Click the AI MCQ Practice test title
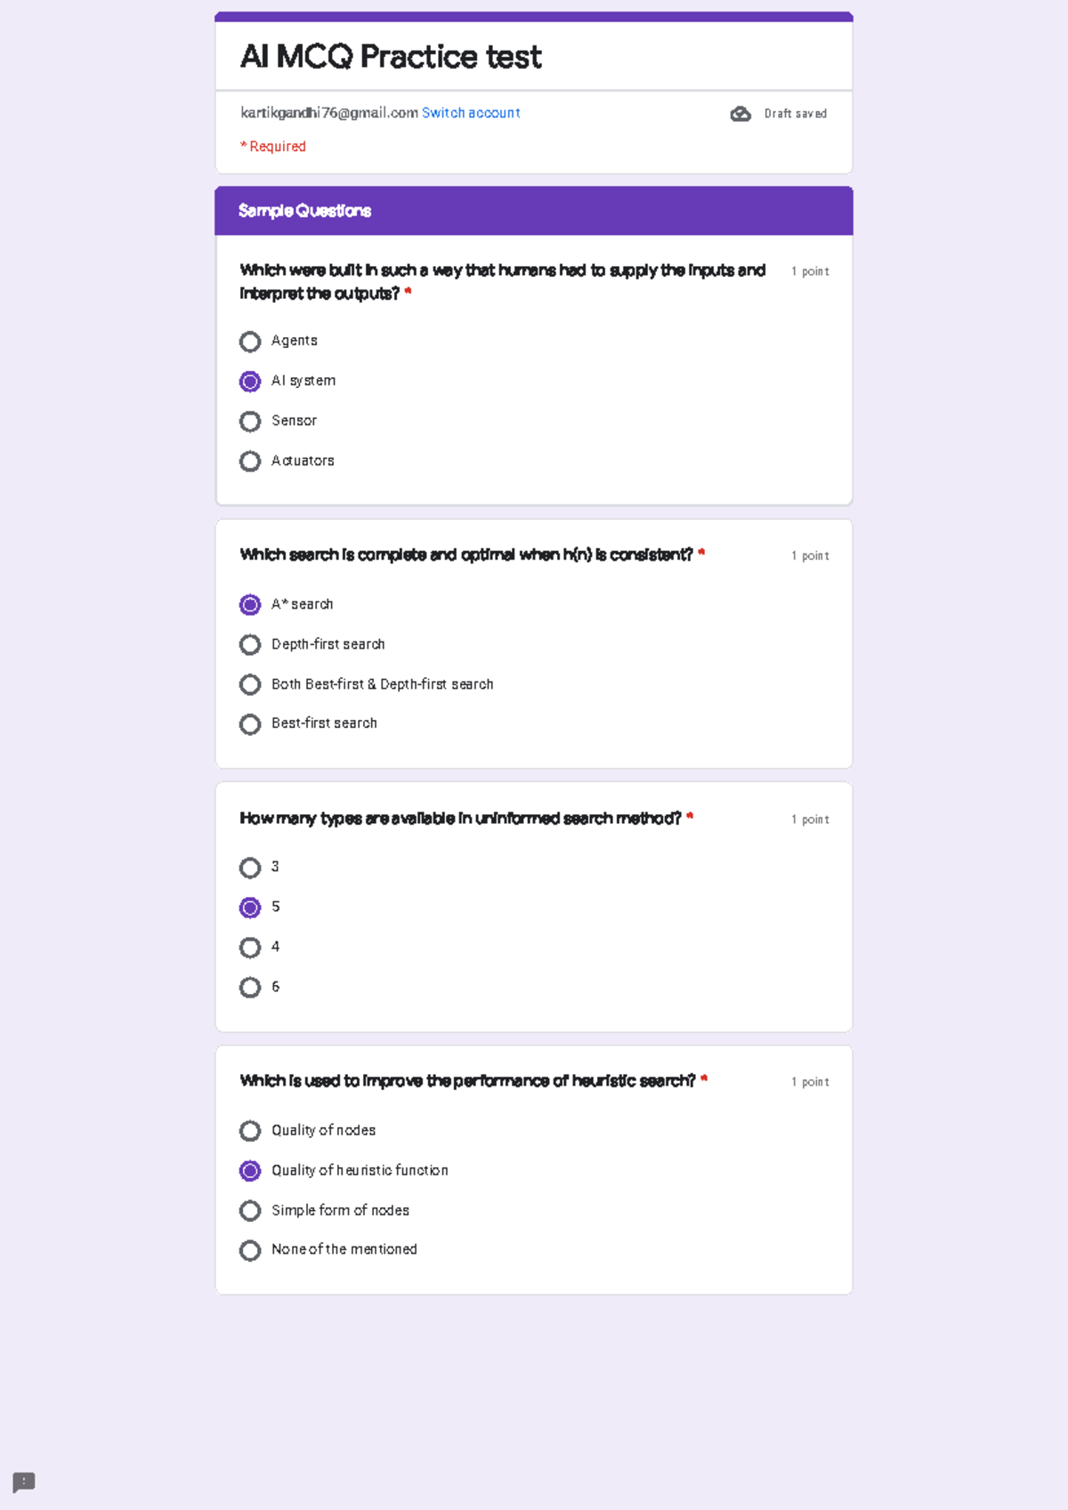 [390, 56]
